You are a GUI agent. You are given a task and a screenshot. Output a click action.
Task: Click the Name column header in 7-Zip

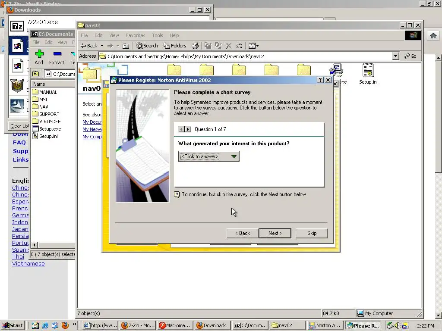point(53,84)
